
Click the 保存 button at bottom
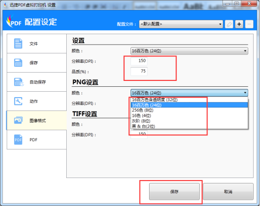coord(174,192)
